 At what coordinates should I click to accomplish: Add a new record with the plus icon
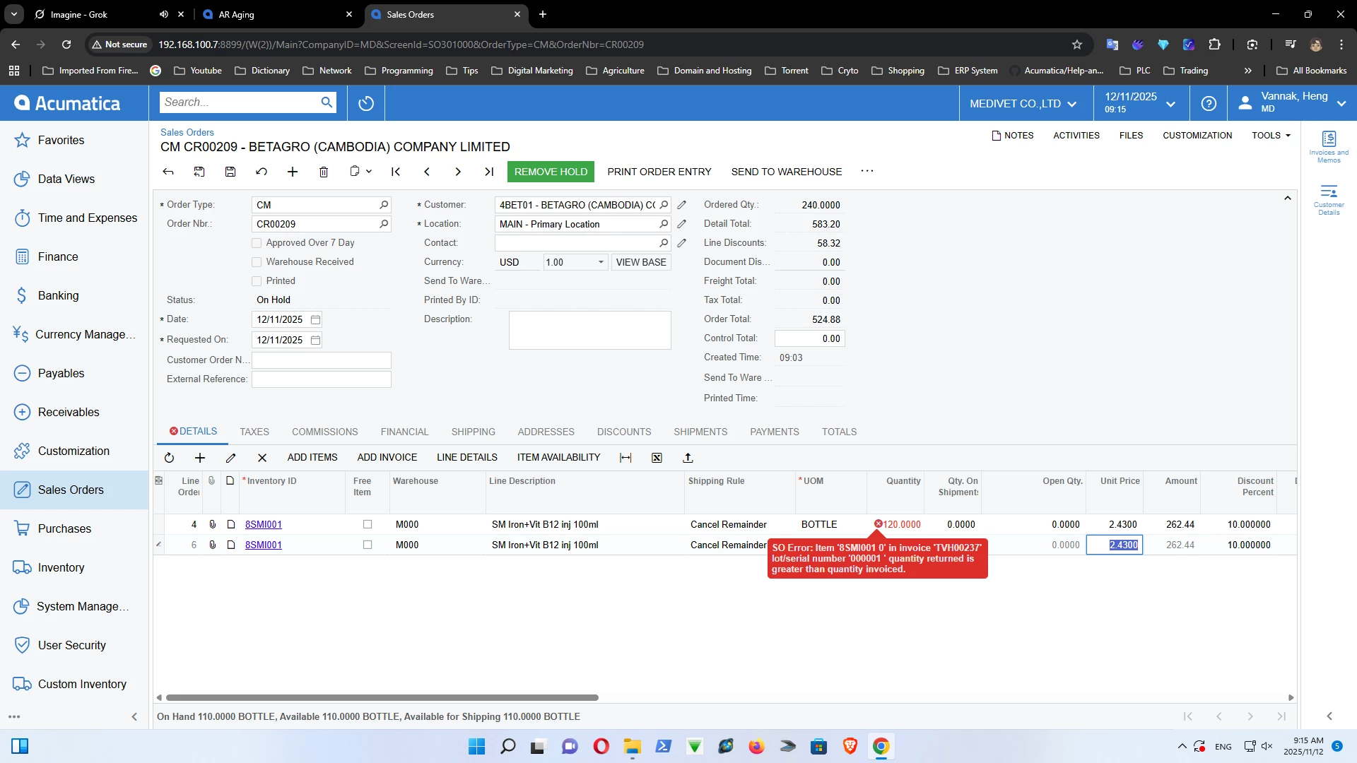coord(293,172)
